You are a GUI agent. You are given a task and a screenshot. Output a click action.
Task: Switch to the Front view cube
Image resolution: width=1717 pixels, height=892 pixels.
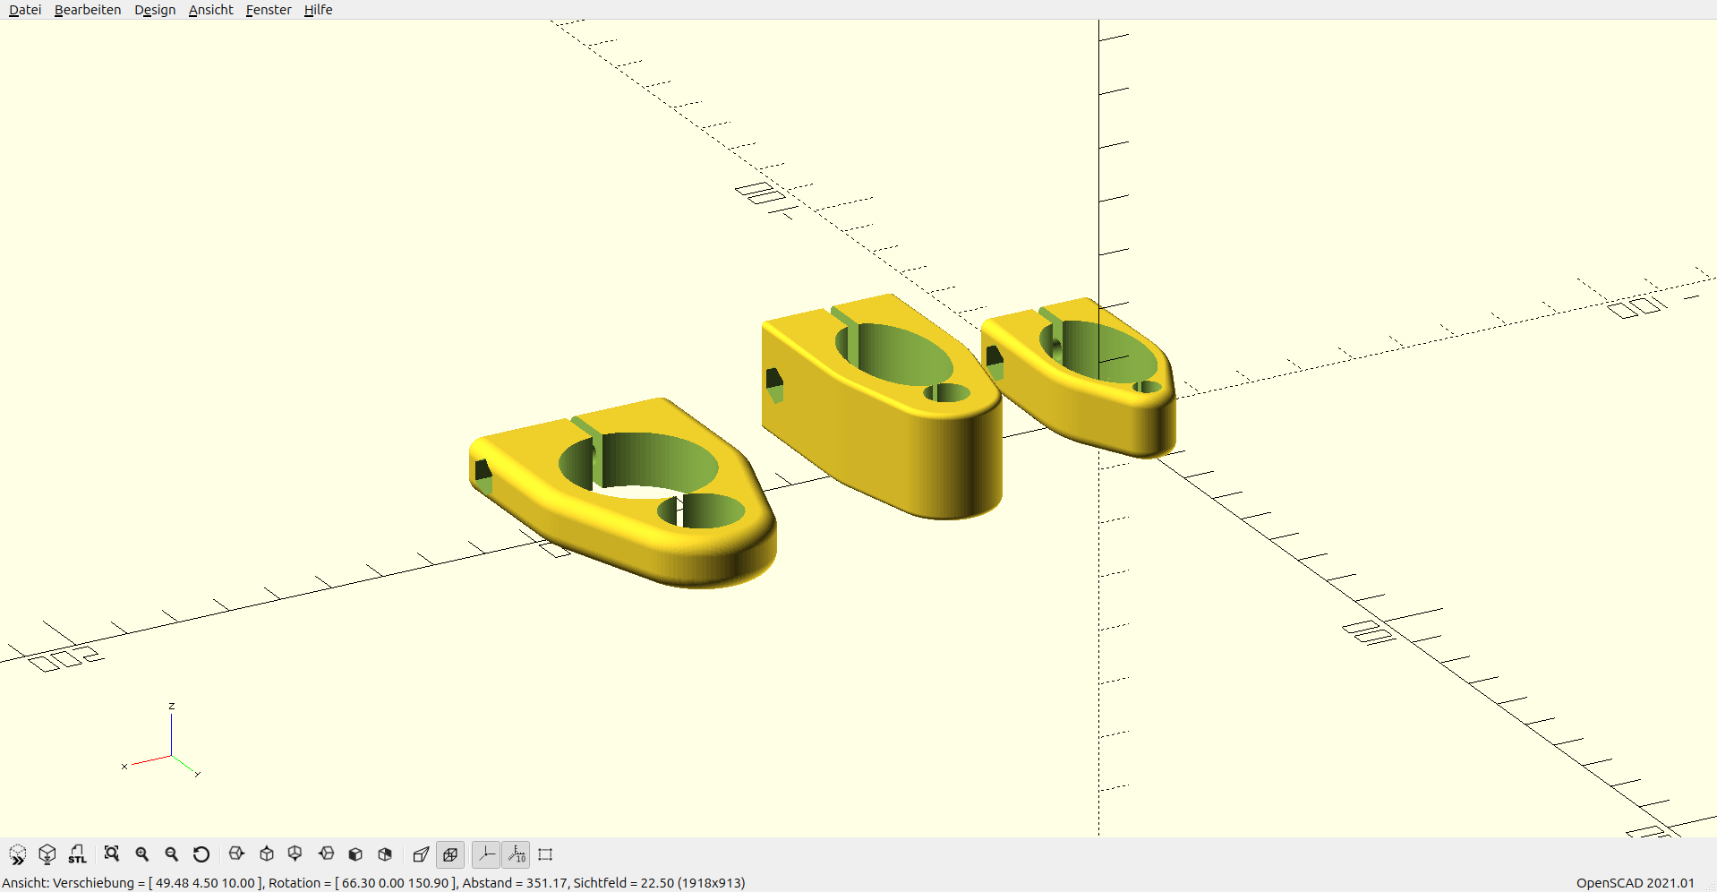pyautogui.click(x=355, y=854)
